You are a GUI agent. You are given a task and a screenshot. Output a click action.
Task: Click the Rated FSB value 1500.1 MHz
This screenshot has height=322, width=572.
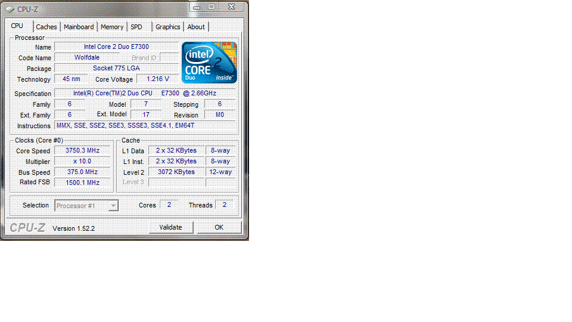[82, 182]
